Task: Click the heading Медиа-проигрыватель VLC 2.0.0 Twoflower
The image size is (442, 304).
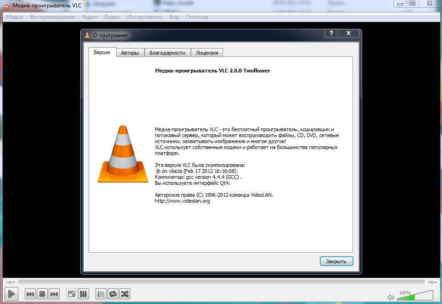Action: pos(212,71)
